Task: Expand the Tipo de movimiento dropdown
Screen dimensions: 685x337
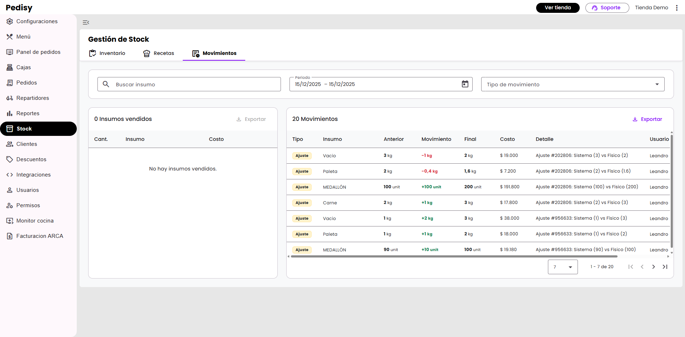Action: pyautogui.click(x=573, y=85)
